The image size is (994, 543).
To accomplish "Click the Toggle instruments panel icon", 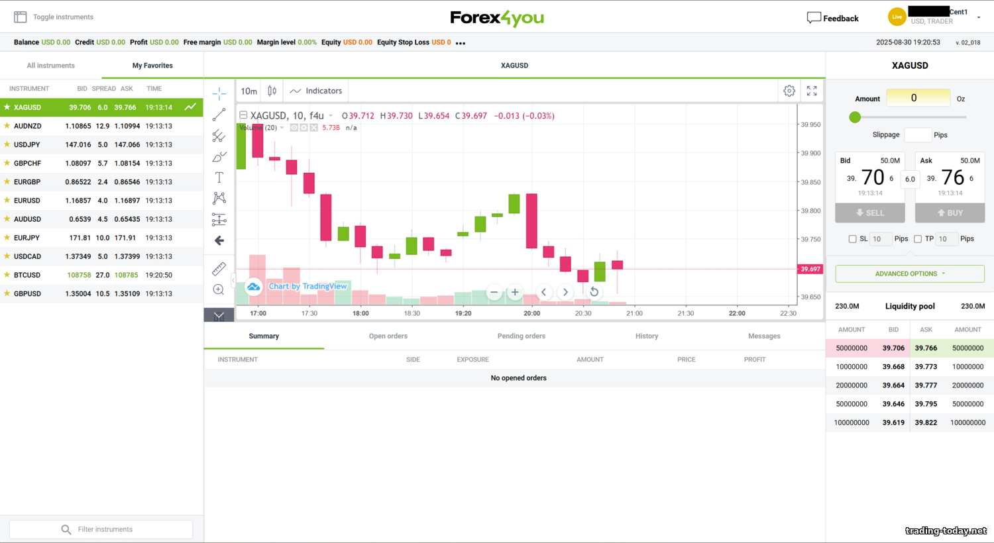I will [x=21, y=17].
